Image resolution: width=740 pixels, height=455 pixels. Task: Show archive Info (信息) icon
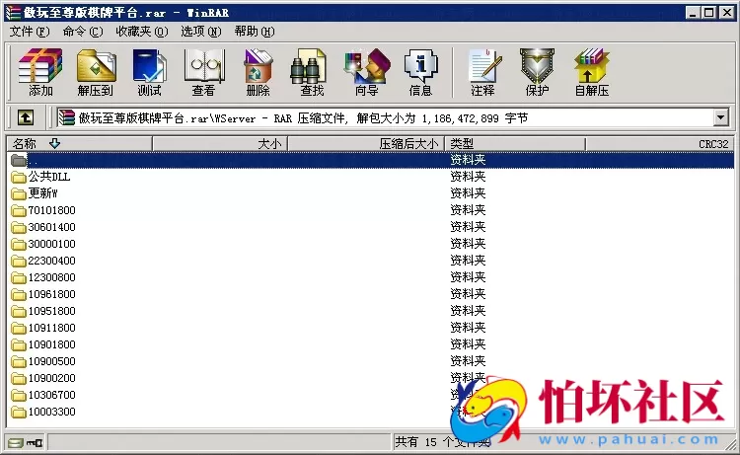[x=420, y=72]
